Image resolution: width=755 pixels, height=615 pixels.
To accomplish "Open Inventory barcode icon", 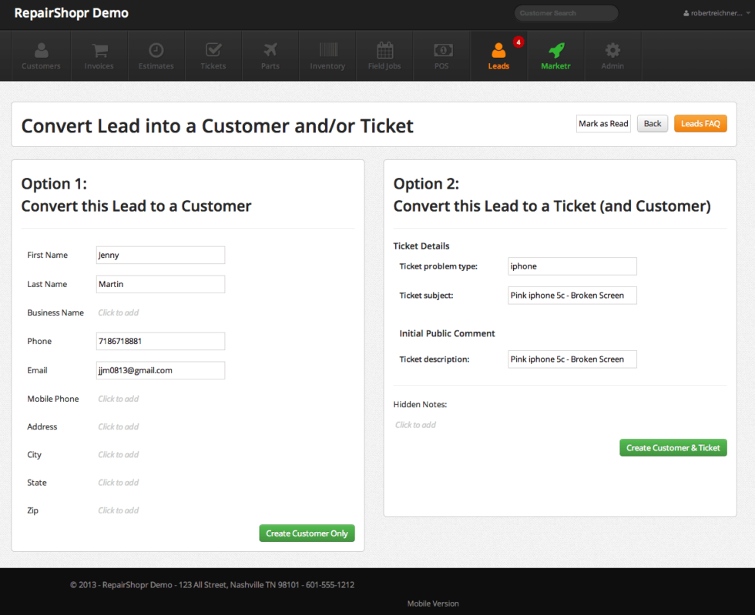I will point(327,51).
